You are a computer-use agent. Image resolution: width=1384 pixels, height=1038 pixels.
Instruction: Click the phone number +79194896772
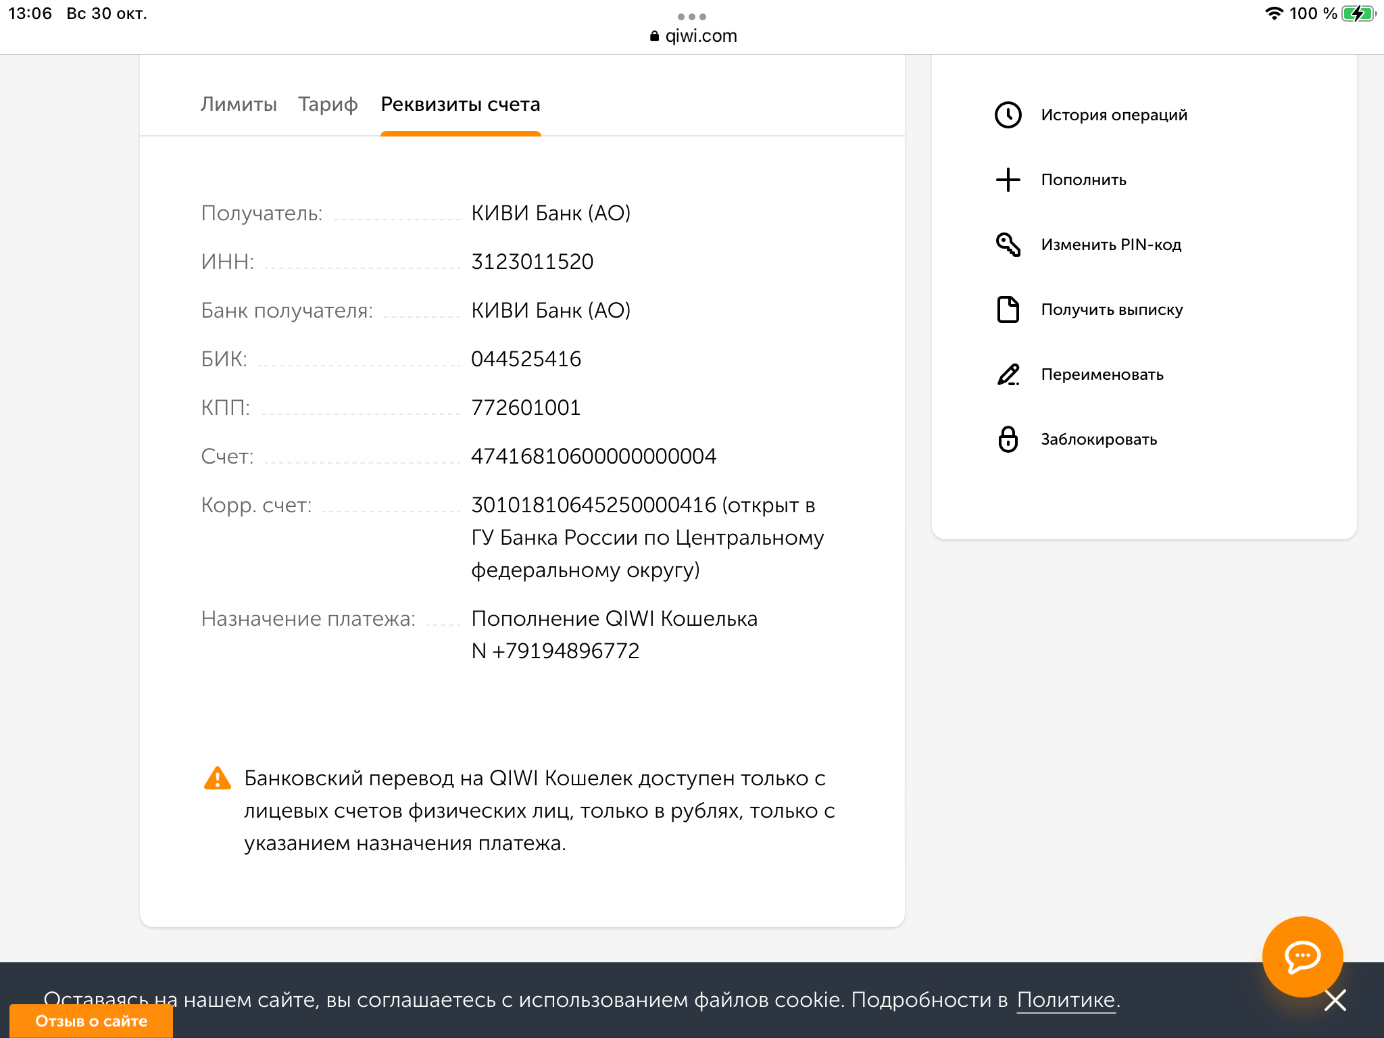click(566, 651)
